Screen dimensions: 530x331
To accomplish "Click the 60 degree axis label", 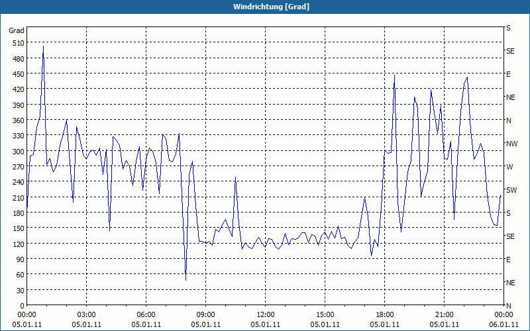I will click(21, 275).
